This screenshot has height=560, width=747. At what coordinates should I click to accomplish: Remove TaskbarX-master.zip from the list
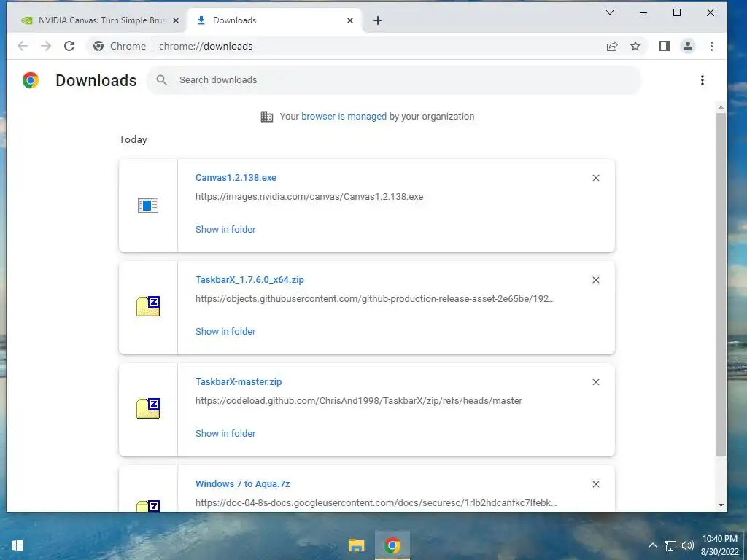click(x=595, y=382)
